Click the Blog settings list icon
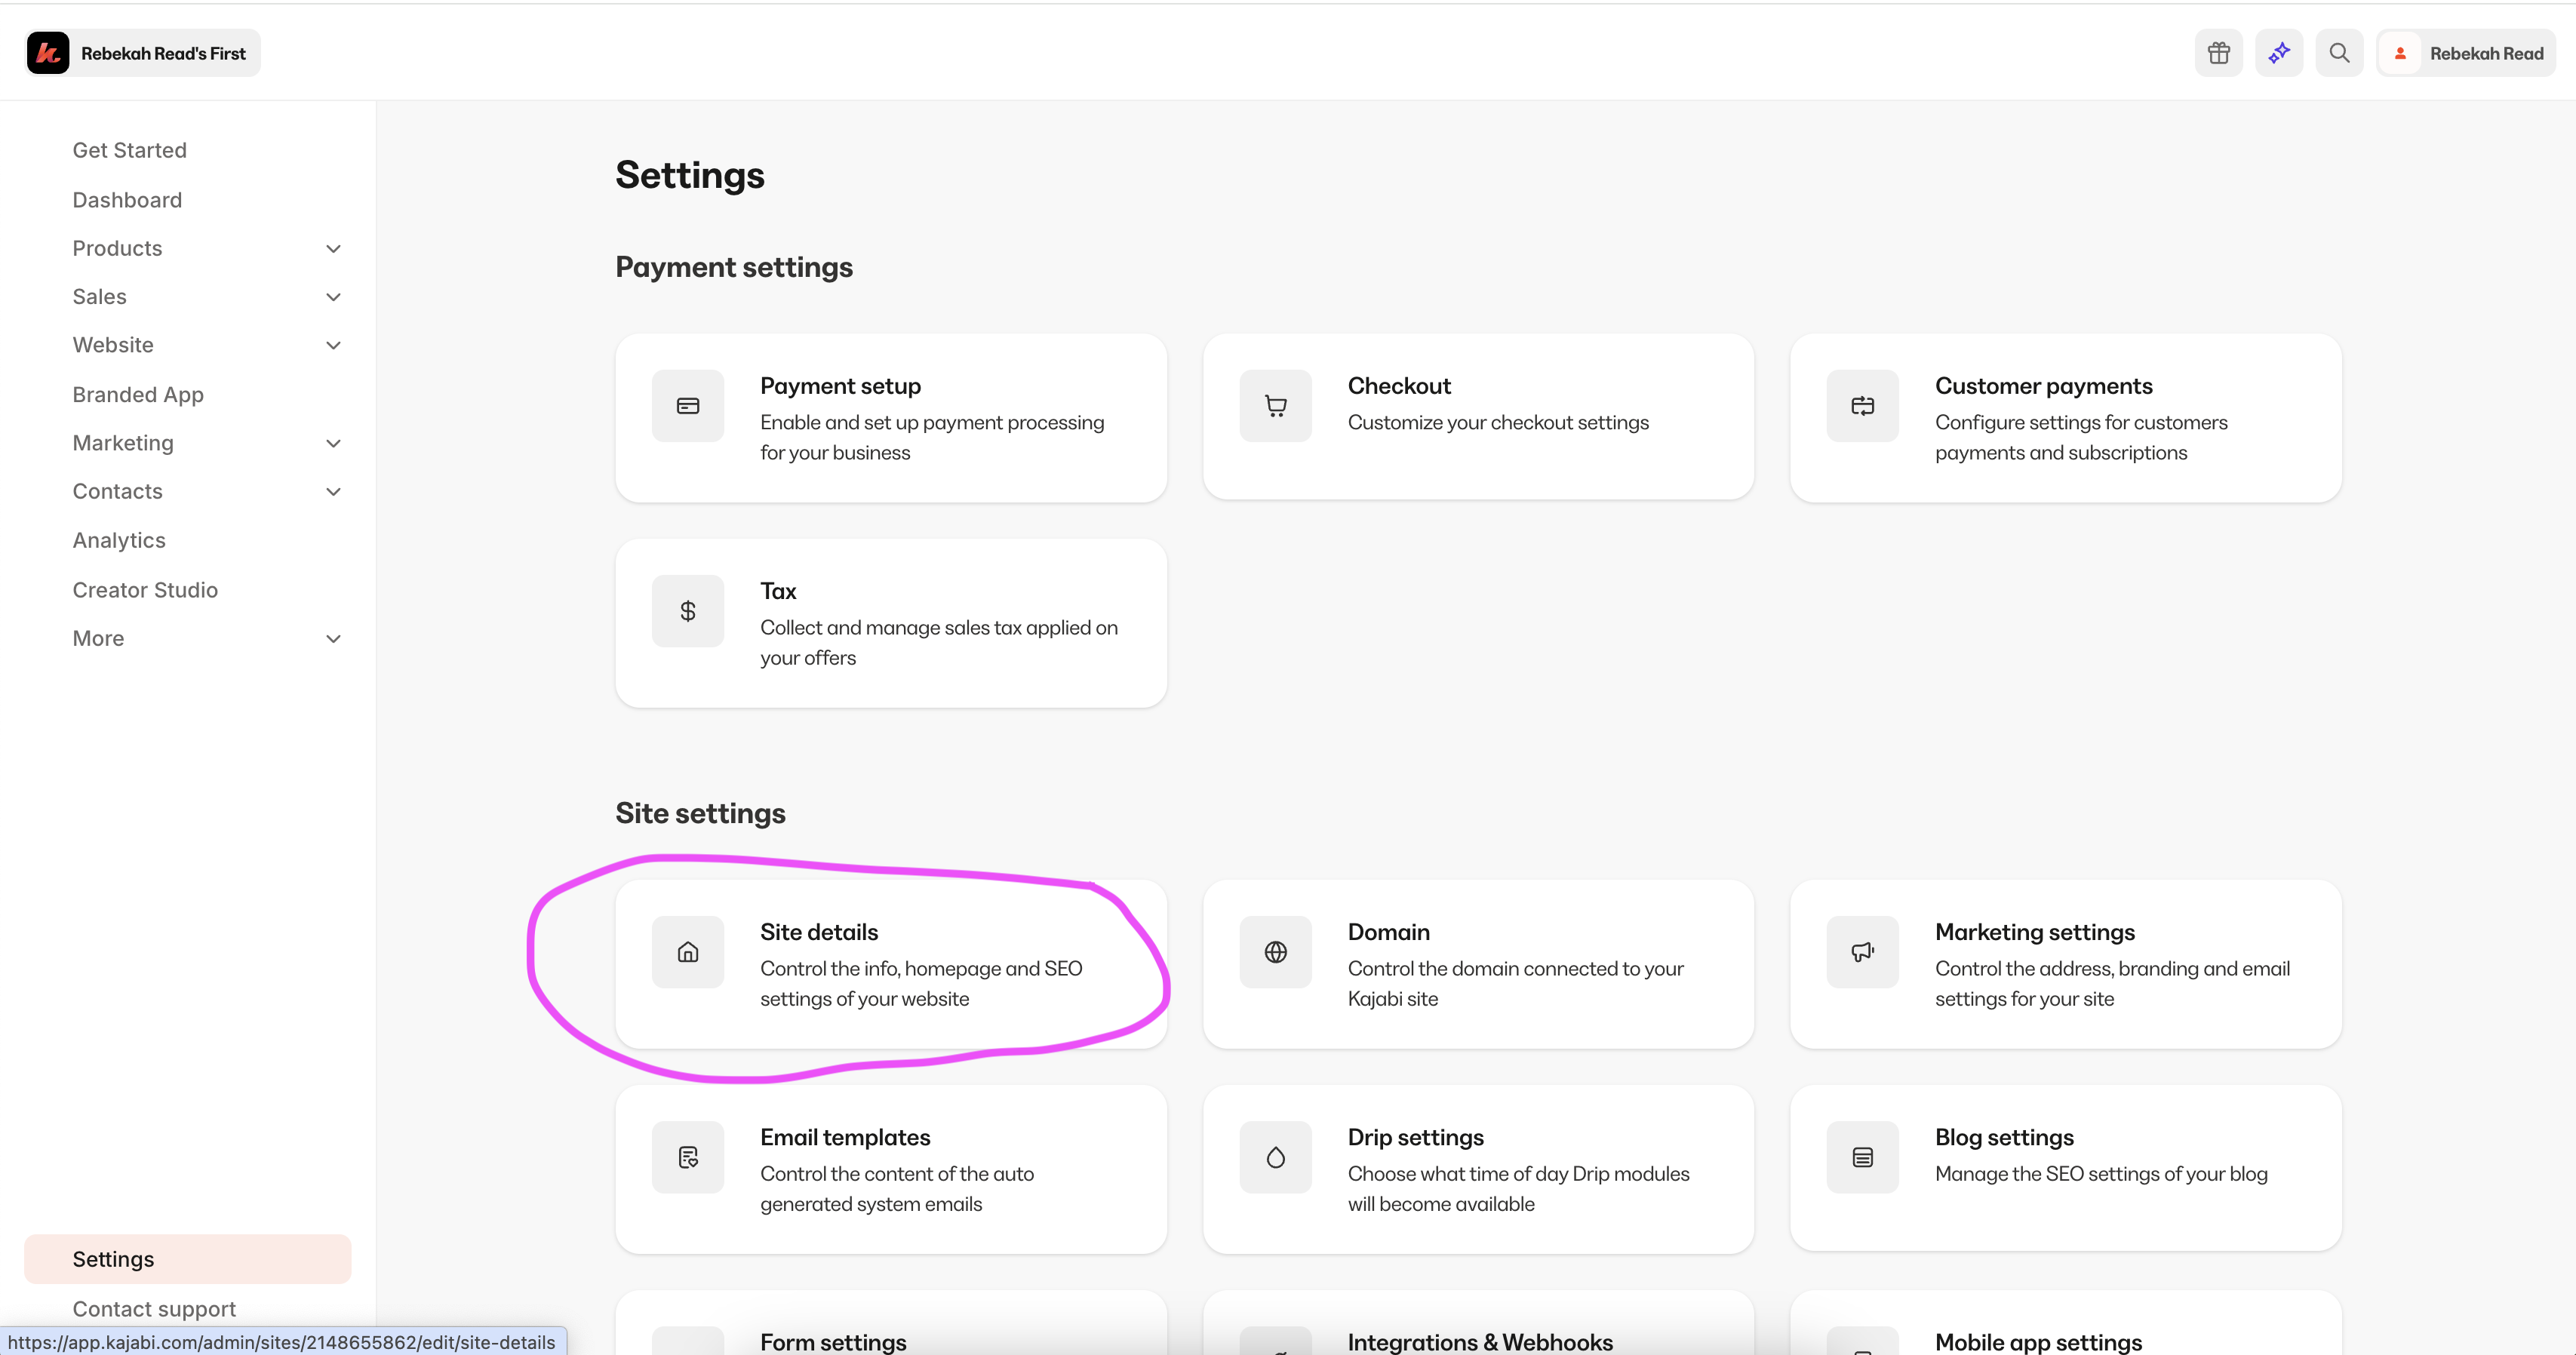The height and width of the screenshot is (1355, 2576). 1862,1157
